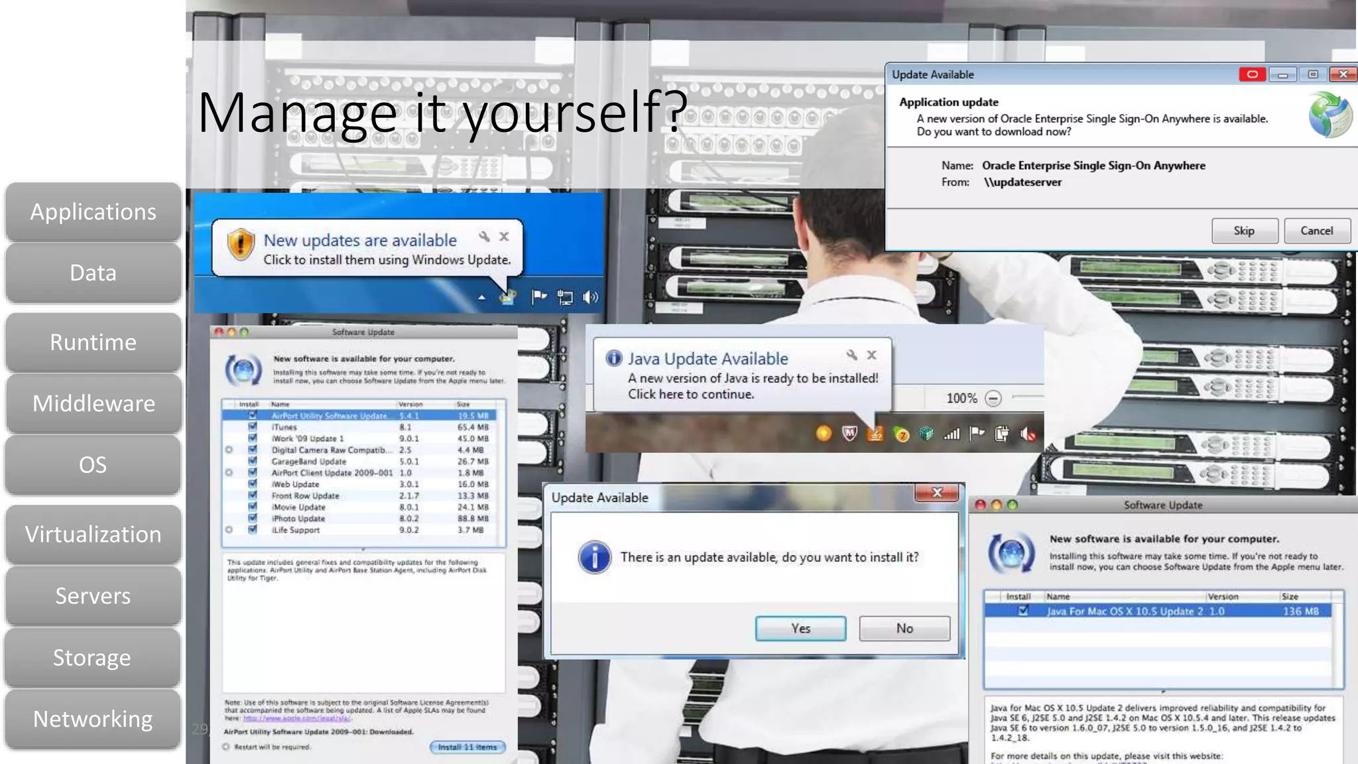Viewport: 1358px width, 764px height.
Task: Select the Applications layer button
Action: [x=93, y=212]
